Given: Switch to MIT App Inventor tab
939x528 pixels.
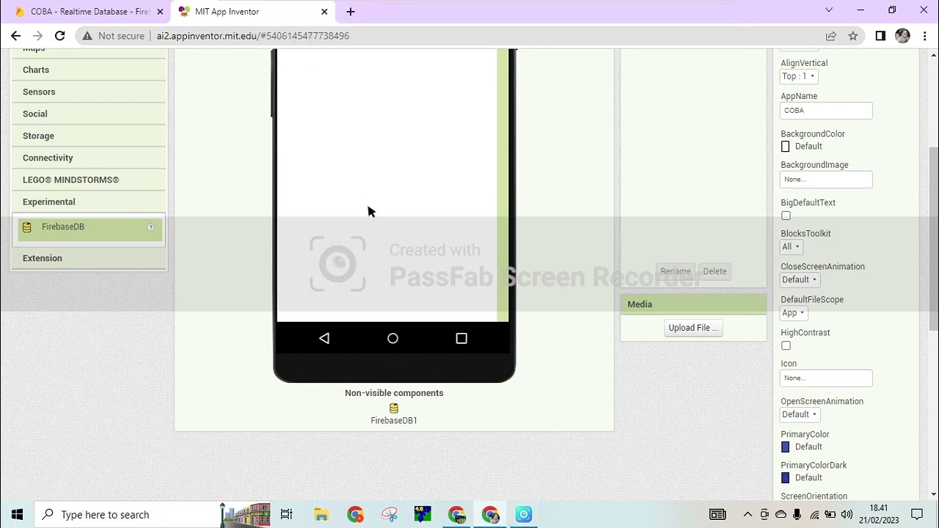Looking at the screenshot, I should [x=253, y=12].
